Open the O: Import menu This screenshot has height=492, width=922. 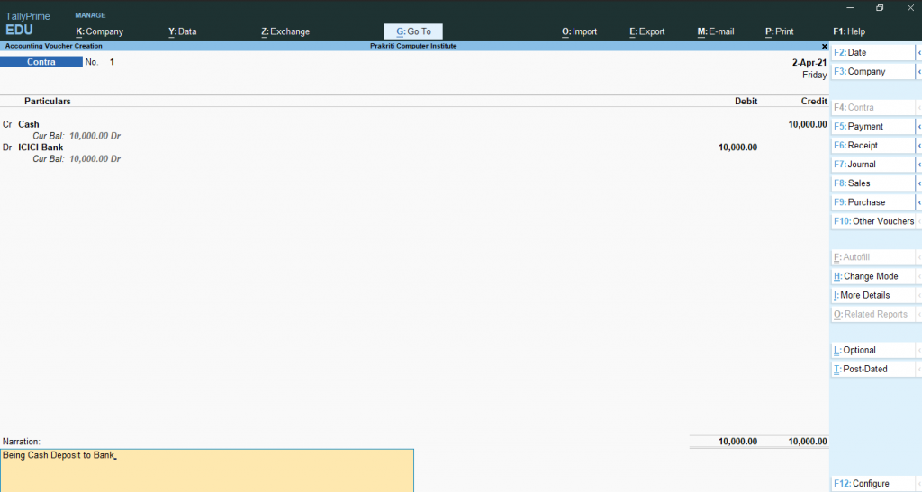pos(579,31)
